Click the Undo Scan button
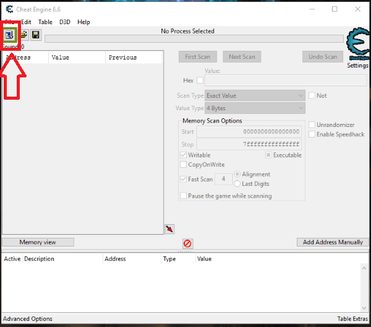The width and height of the screenshot is (371, 327). pyautogui.click(x=323, y=56)
